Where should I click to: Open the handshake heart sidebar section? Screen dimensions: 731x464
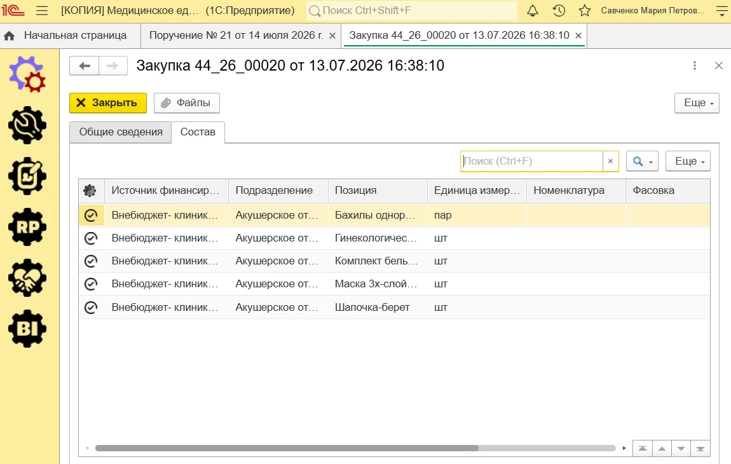[27, 278]
